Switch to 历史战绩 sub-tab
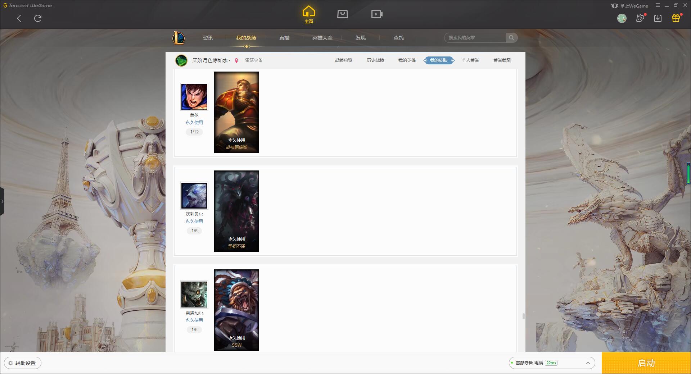691x374 pixels. point(375,60)
